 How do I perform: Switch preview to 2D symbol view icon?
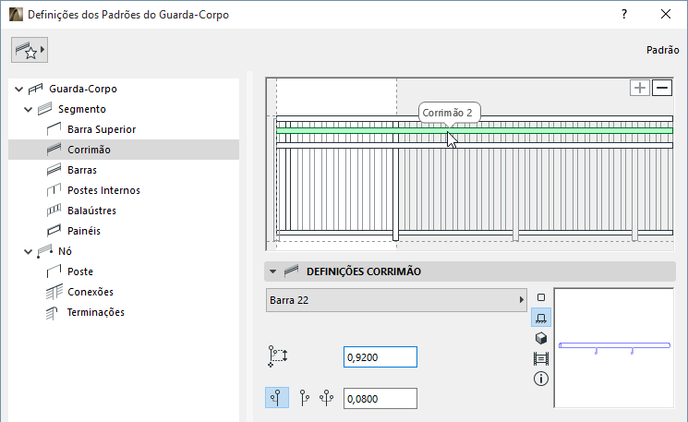coord(541,297)
